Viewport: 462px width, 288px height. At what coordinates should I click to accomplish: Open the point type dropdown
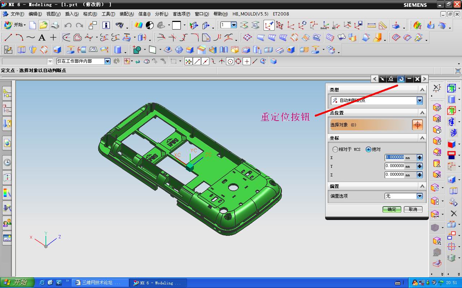[419, 100]
